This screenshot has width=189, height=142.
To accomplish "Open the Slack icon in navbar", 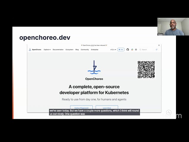I will click(132, 49).
